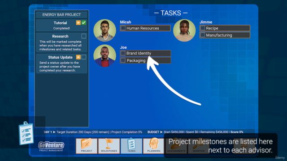Image resolution: width=287 pixels, height=161 pixels.
Task: Select Micah's advisor portrait
Action: click(x=104, y=30)
